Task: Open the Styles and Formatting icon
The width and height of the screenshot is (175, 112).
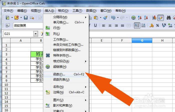Action: [x=8, y=25]
